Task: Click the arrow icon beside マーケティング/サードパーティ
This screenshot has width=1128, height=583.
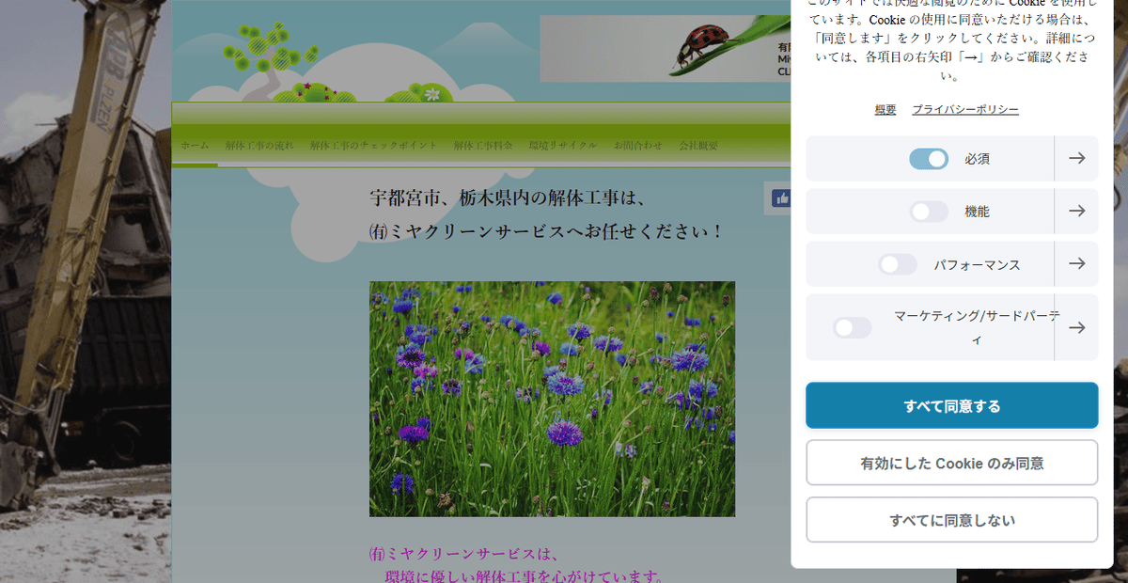Action: (x=1077, y=327)
